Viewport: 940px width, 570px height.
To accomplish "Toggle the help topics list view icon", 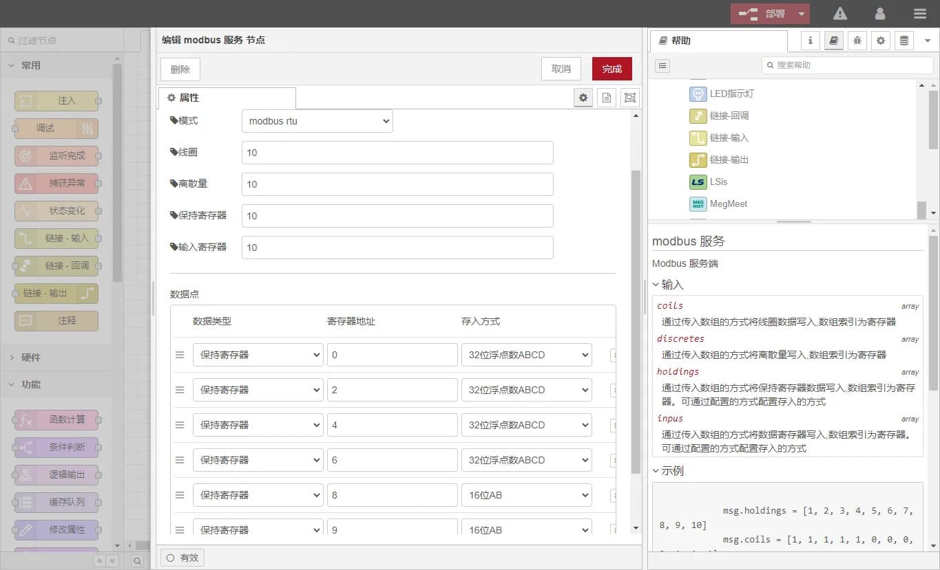I will coord(662,65).
